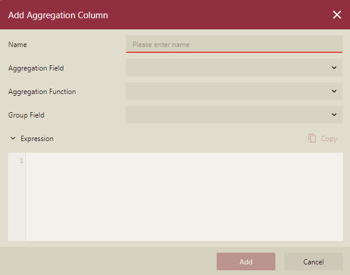Click the Copy icon beside Expression
Image resolution: width=350 pixels, height=275 pixels.
coord(312,138)
